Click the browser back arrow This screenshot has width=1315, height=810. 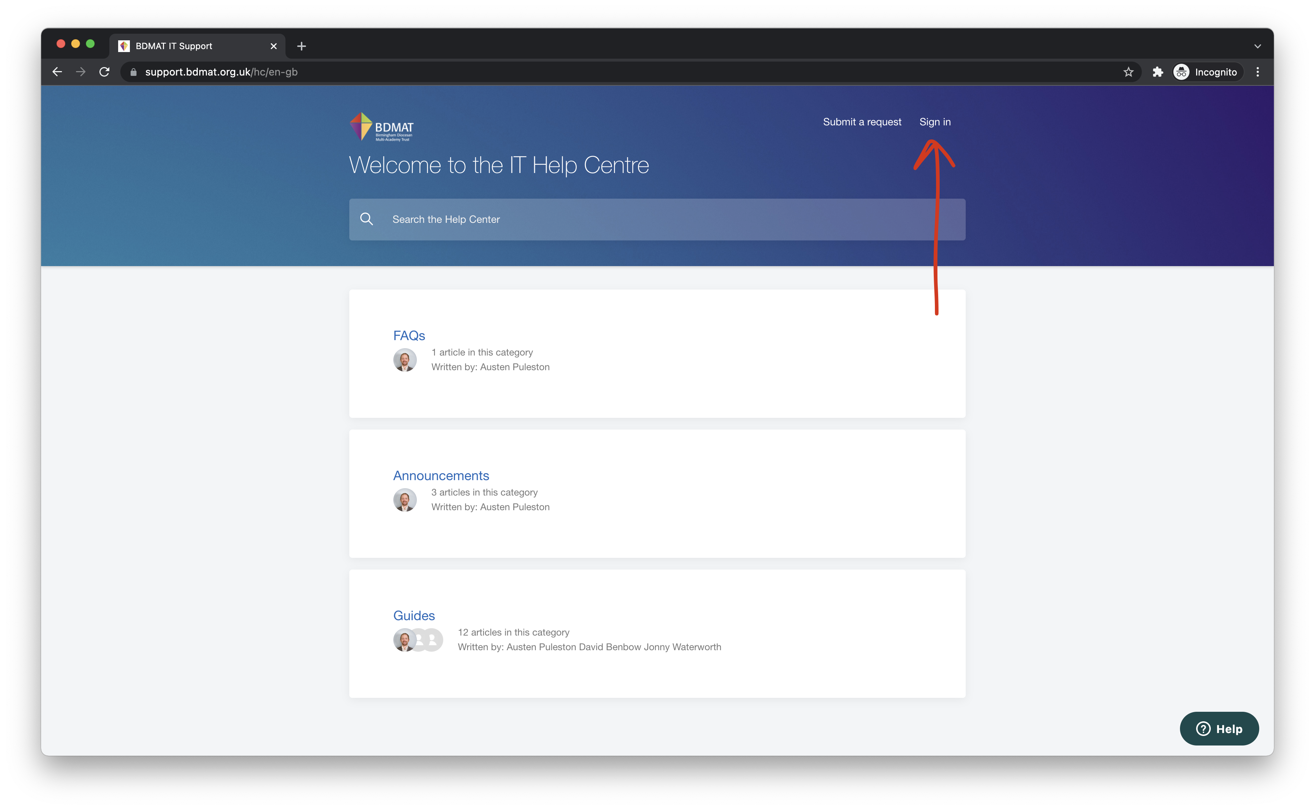click(57, 72)
